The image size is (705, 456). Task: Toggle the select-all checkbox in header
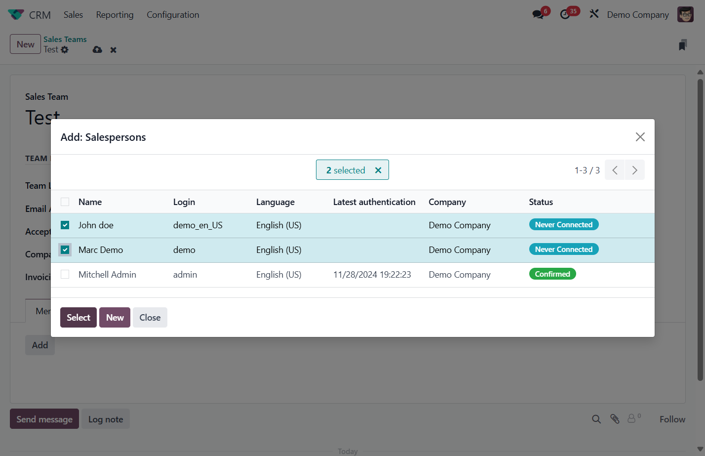pyautogui.click(x=65, y=202)
